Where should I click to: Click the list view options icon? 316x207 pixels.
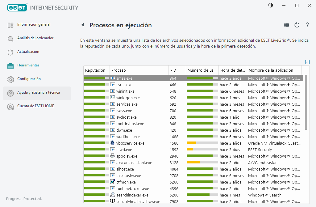[286, 25]
